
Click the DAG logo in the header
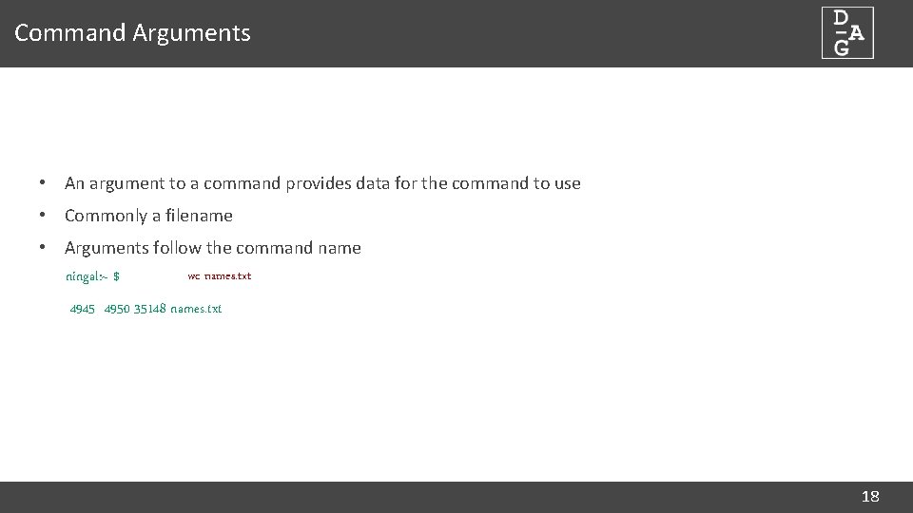coord(847,33)
